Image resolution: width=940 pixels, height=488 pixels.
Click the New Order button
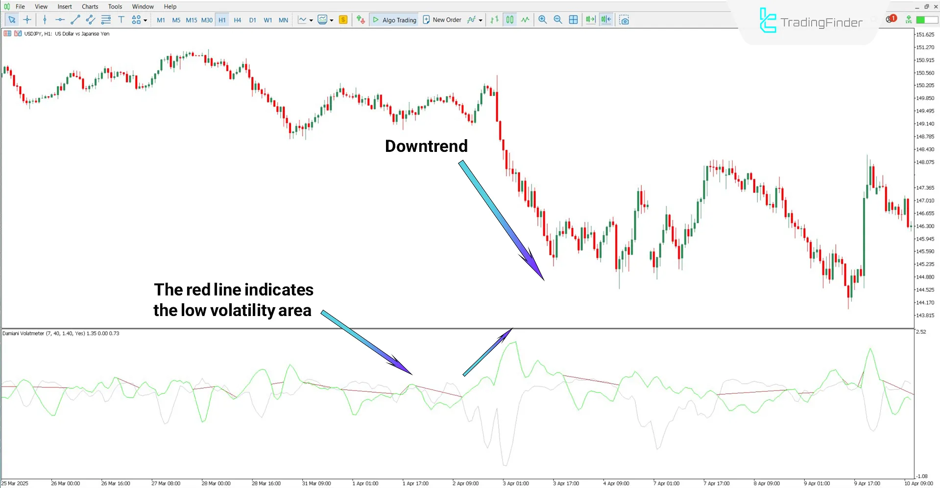pyautogui.click(x=442, y=20)
